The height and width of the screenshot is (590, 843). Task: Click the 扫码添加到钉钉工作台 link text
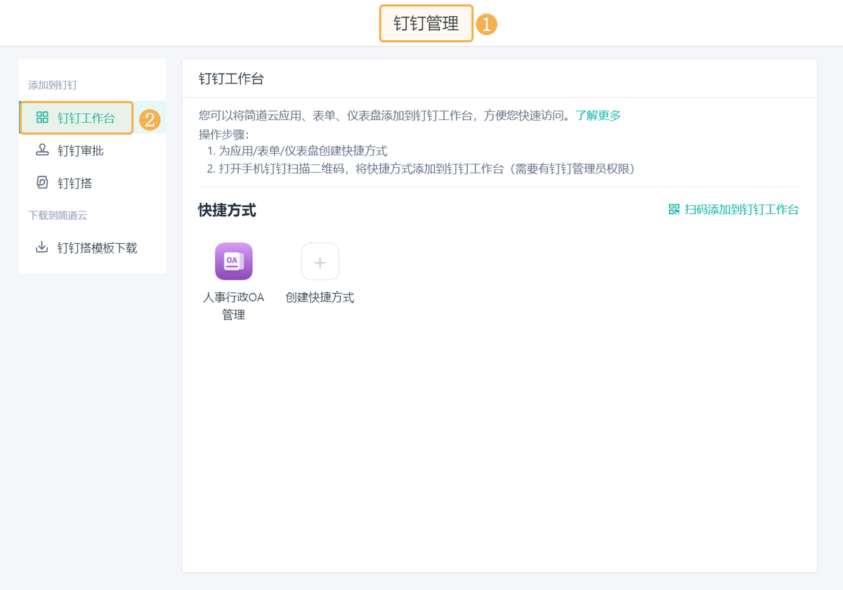tap(742, 209)
